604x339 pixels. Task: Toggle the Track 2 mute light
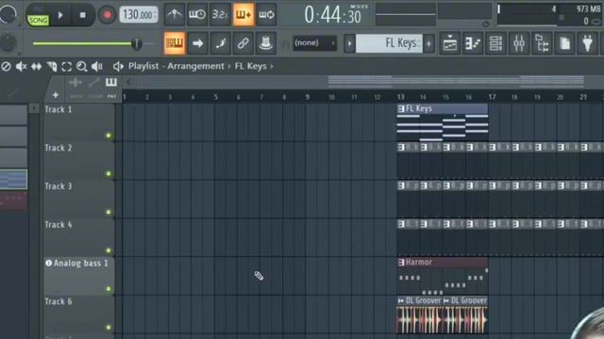coord(109,173)
